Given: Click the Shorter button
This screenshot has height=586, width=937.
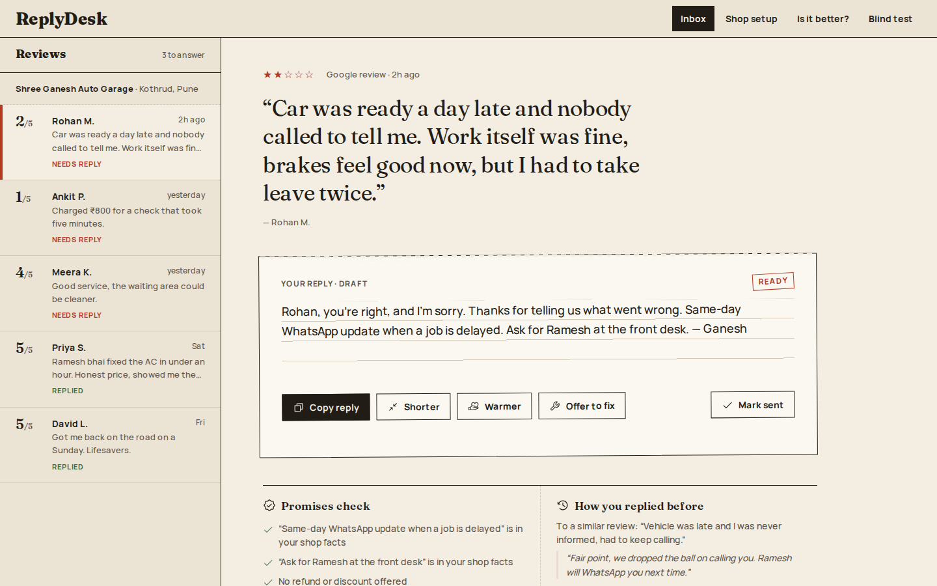Looking at the screenshot, I should pyautogui.click(x=413, y=407).
